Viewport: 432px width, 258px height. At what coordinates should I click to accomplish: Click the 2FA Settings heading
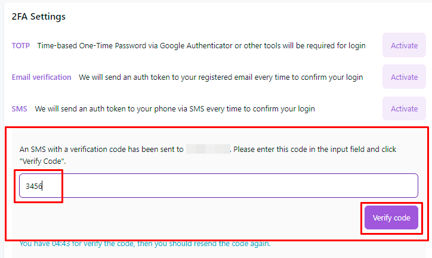click(x=39, y=17)
